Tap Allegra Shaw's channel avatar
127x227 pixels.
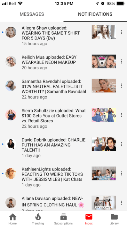tap(11, 32)
